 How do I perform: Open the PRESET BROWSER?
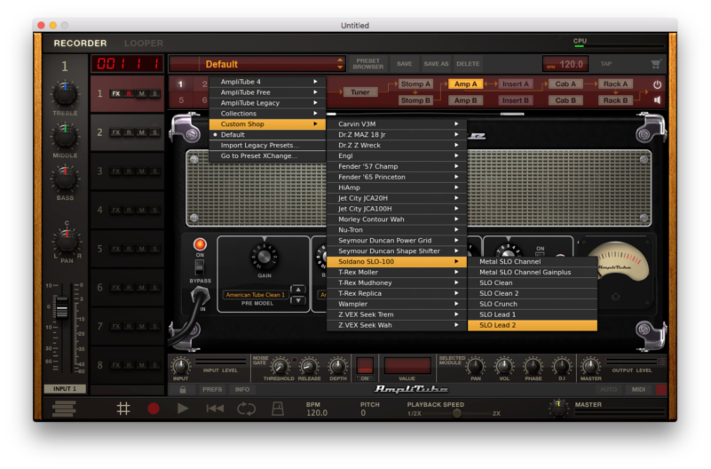tap(368, 64)
